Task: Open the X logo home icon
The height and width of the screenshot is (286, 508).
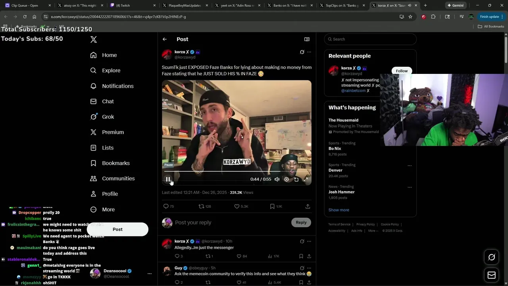Action: pyautogui.click(x=94, y=39)
